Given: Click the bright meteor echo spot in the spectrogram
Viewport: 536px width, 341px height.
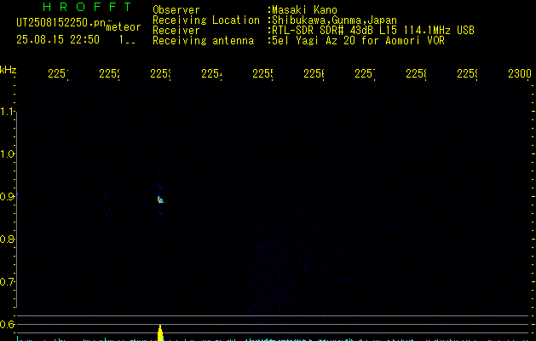Looking at the screenshot, I should [x=160, y=199].
